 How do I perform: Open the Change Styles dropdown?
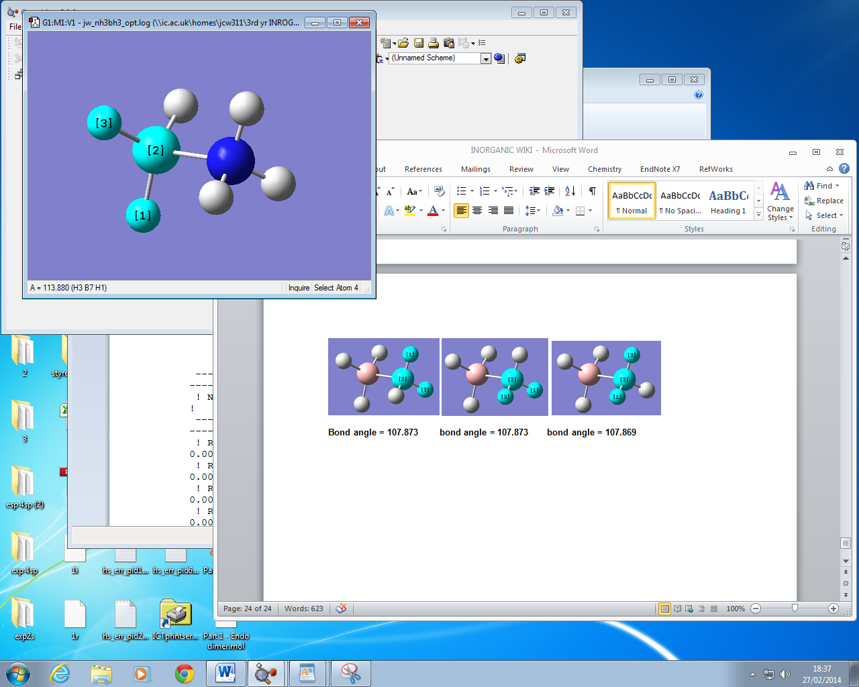click(780, 201)
